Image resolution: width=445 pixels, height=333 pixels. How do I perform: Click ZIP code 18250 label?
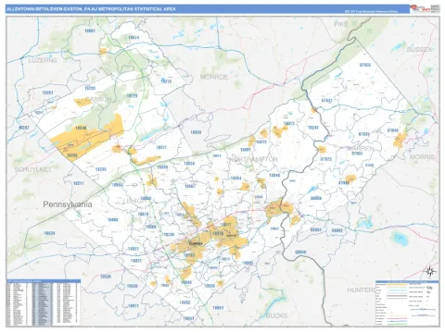pyautogui.click(x=72, y=155)
